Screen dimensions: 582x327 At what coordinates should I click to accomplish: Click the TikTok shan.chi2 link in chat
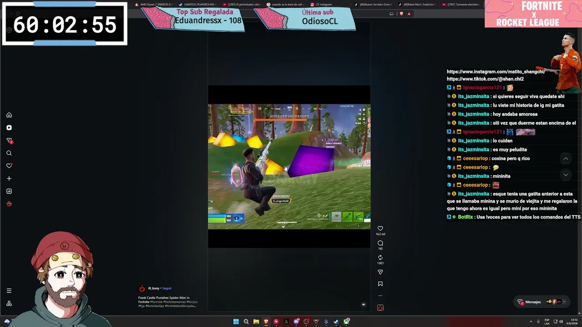click(485, 79)
